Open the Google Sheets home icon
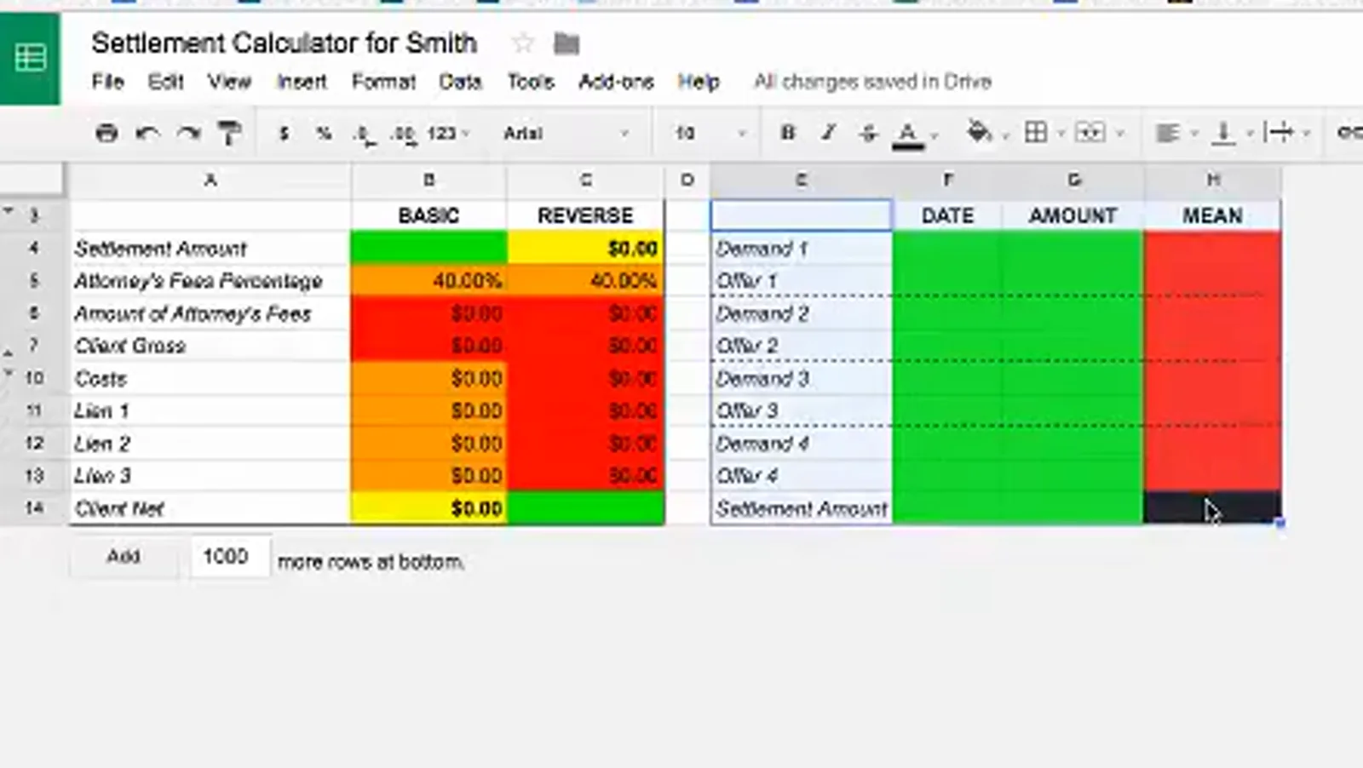 tap(30, 58)
